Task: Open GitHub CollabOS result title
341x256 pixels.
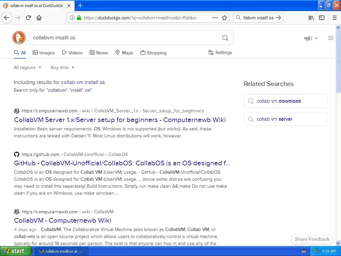Action: pos(122,163)
